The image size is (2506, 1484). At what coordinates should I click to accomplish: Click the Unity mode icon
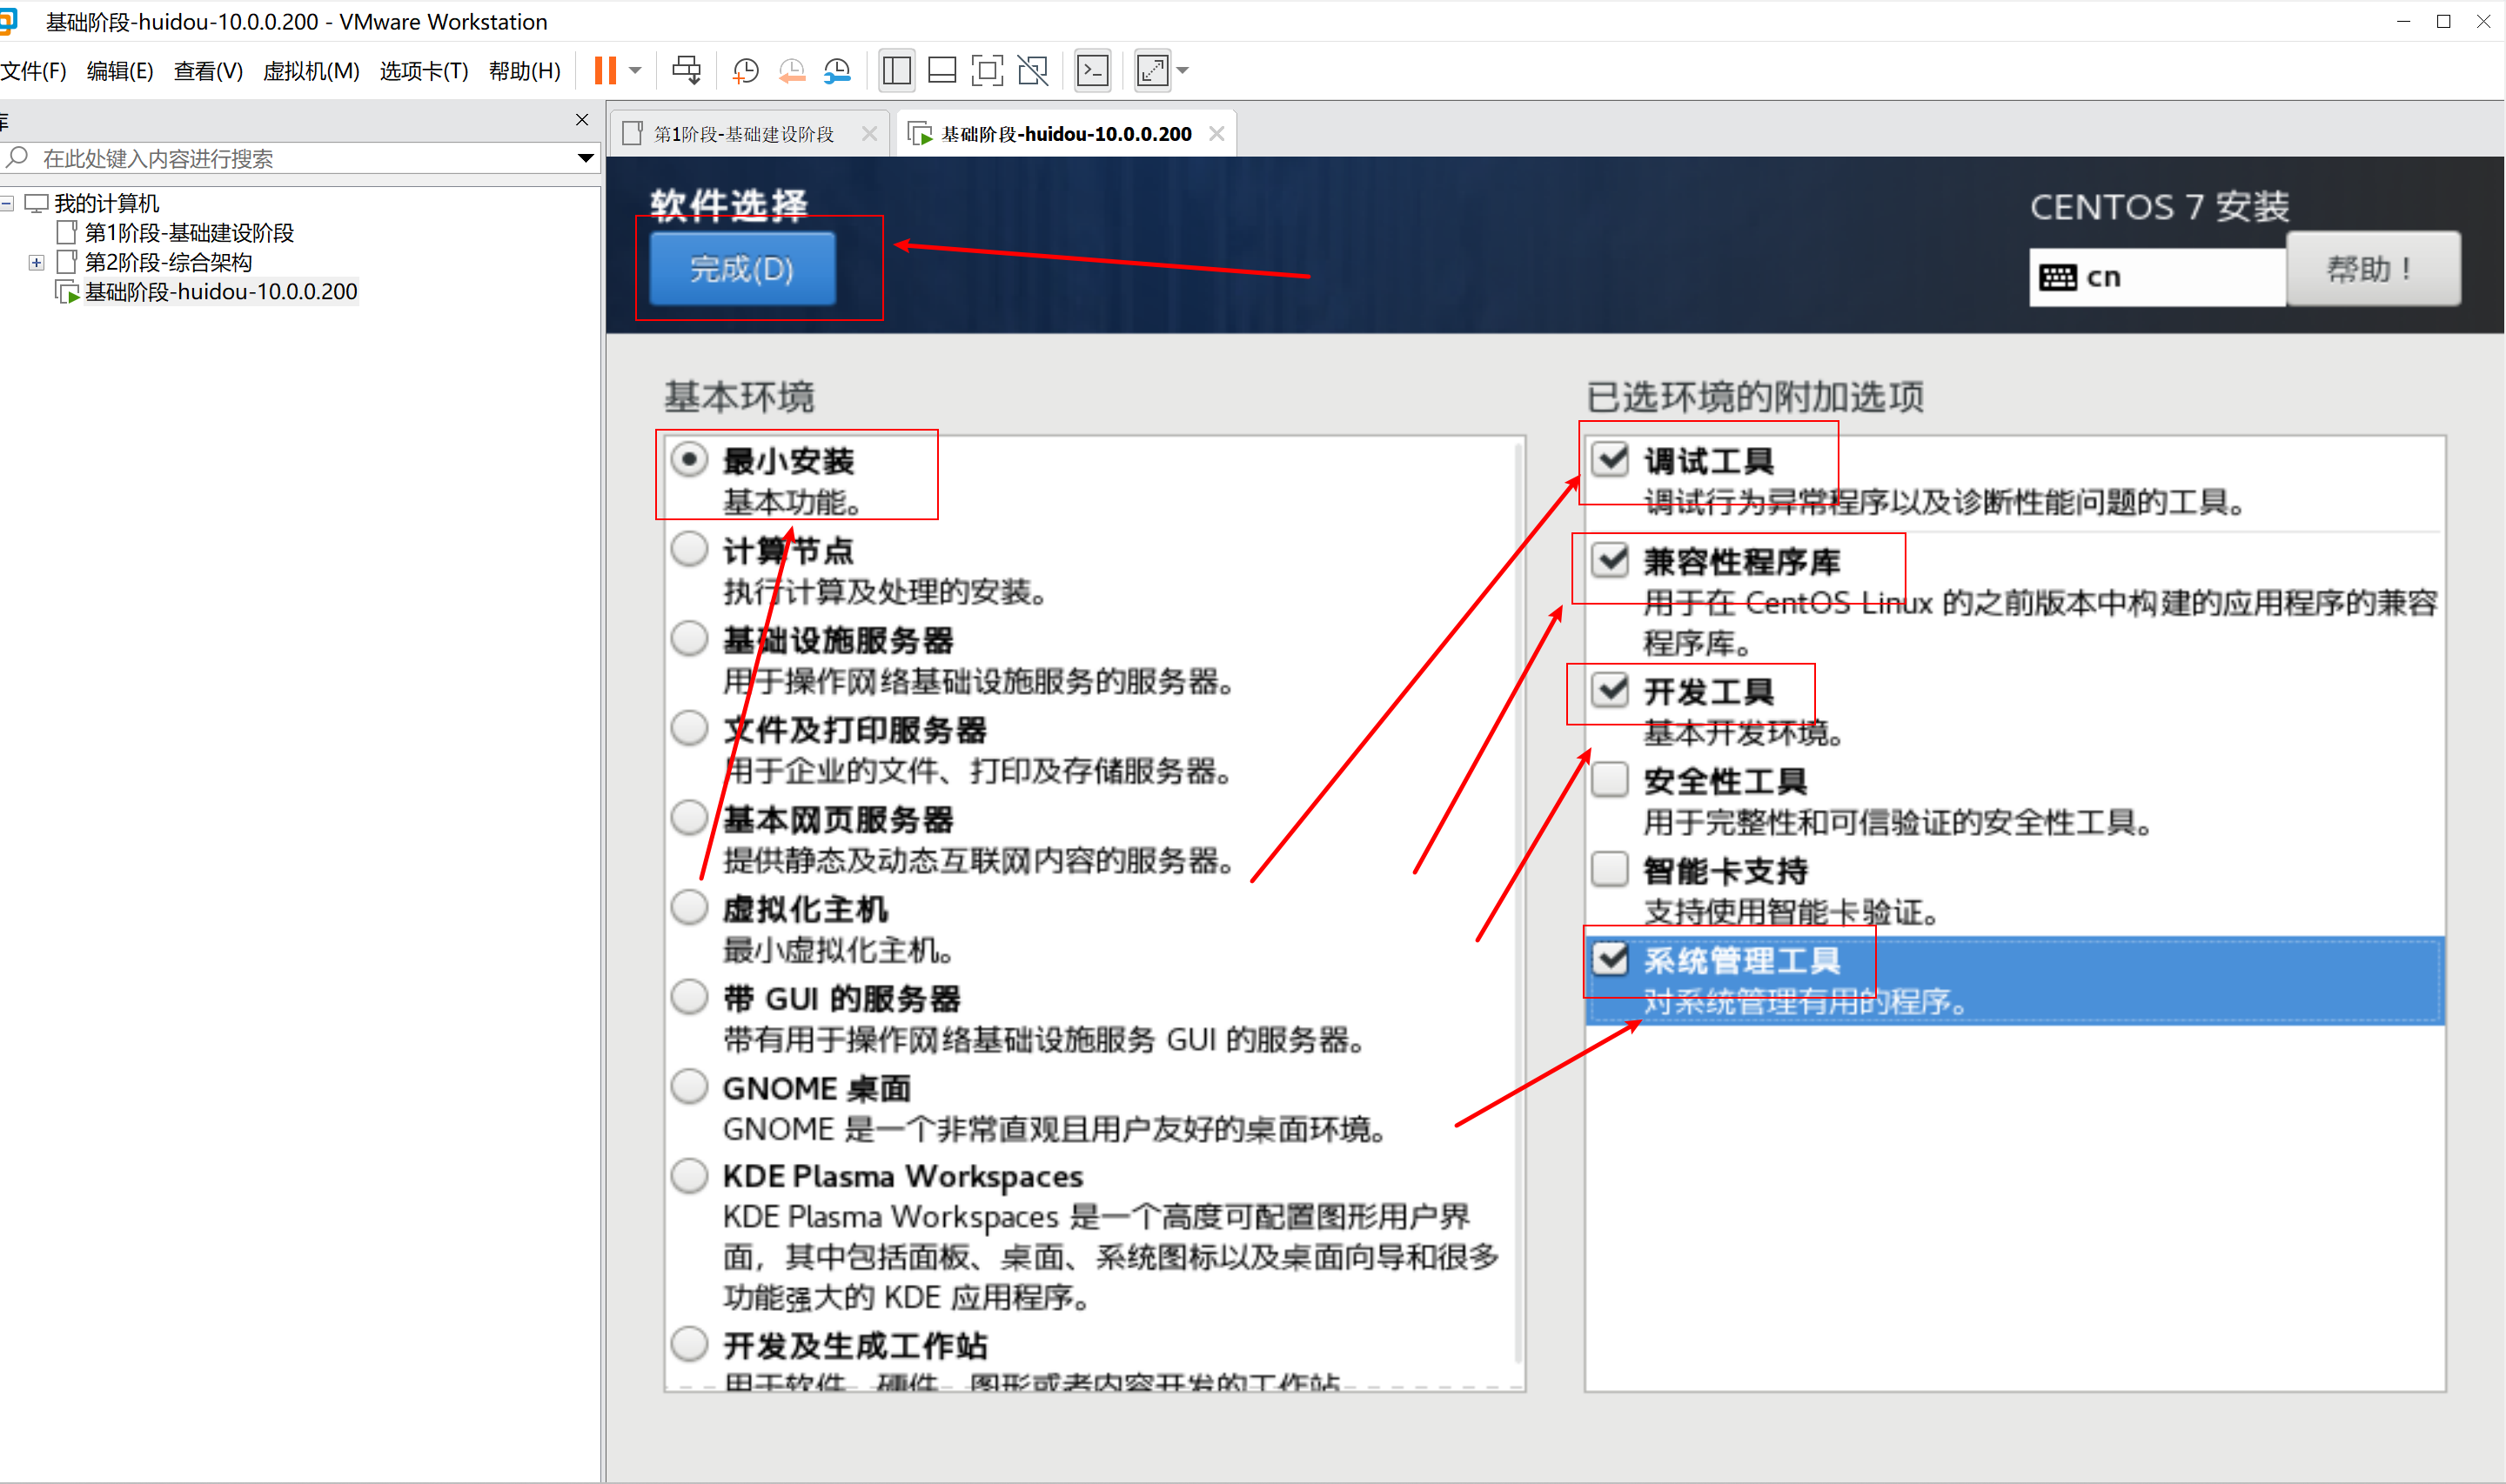pos(1032,70)
